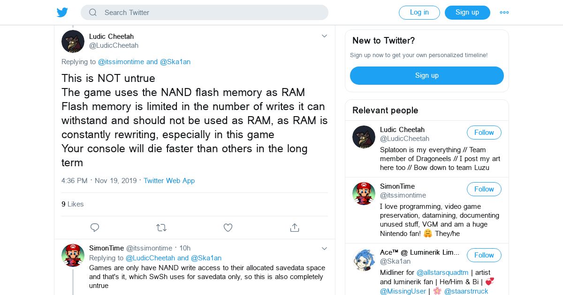Open the more options ellipsis menu
The width and height of the screenshot is (563, 295).
pyautogui.click(x=504, y=13)
